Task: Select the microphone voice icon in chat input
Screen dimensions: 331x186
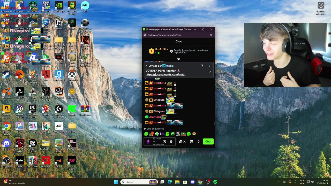Action: point(148,142)
